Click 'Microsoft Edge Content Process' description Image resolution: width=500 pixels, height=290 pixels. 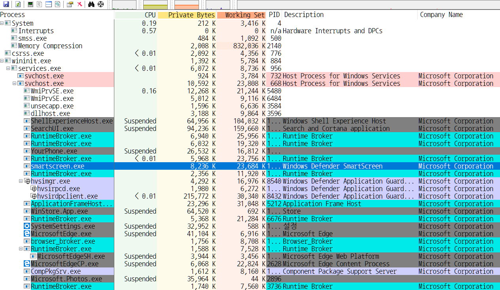[x=336, y=264]
